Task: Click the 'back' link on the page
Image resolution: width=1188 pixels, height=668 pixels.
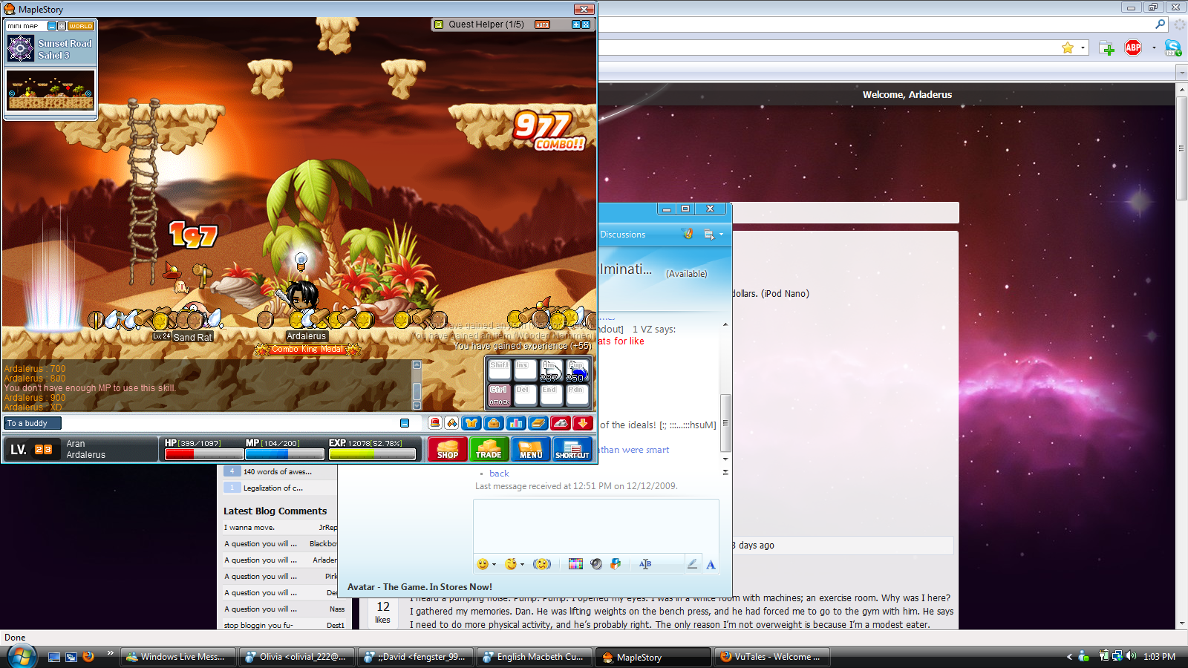Action: (x=499, y=474)
